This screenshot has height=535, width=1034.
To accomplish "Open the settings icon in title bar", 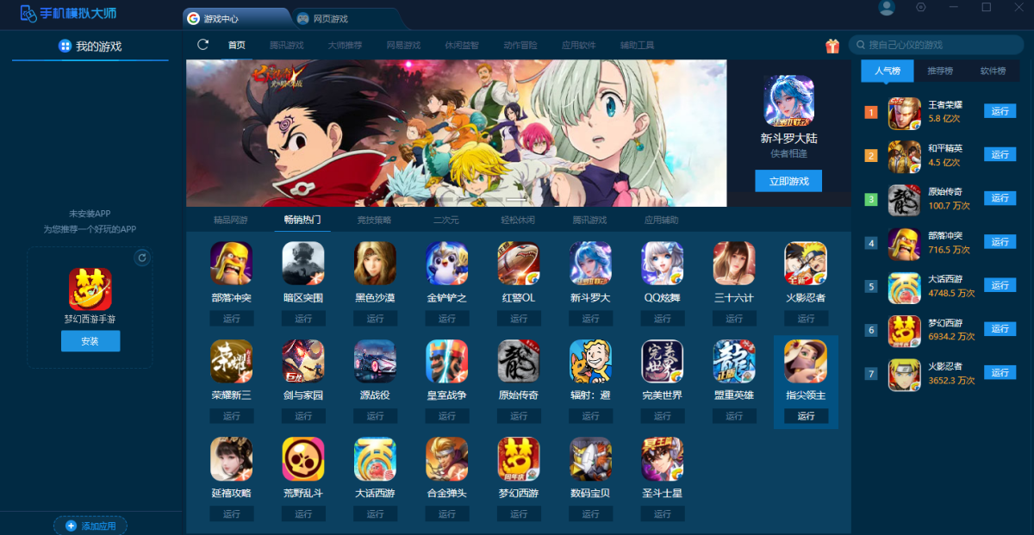I will click(x=921, y=8).
